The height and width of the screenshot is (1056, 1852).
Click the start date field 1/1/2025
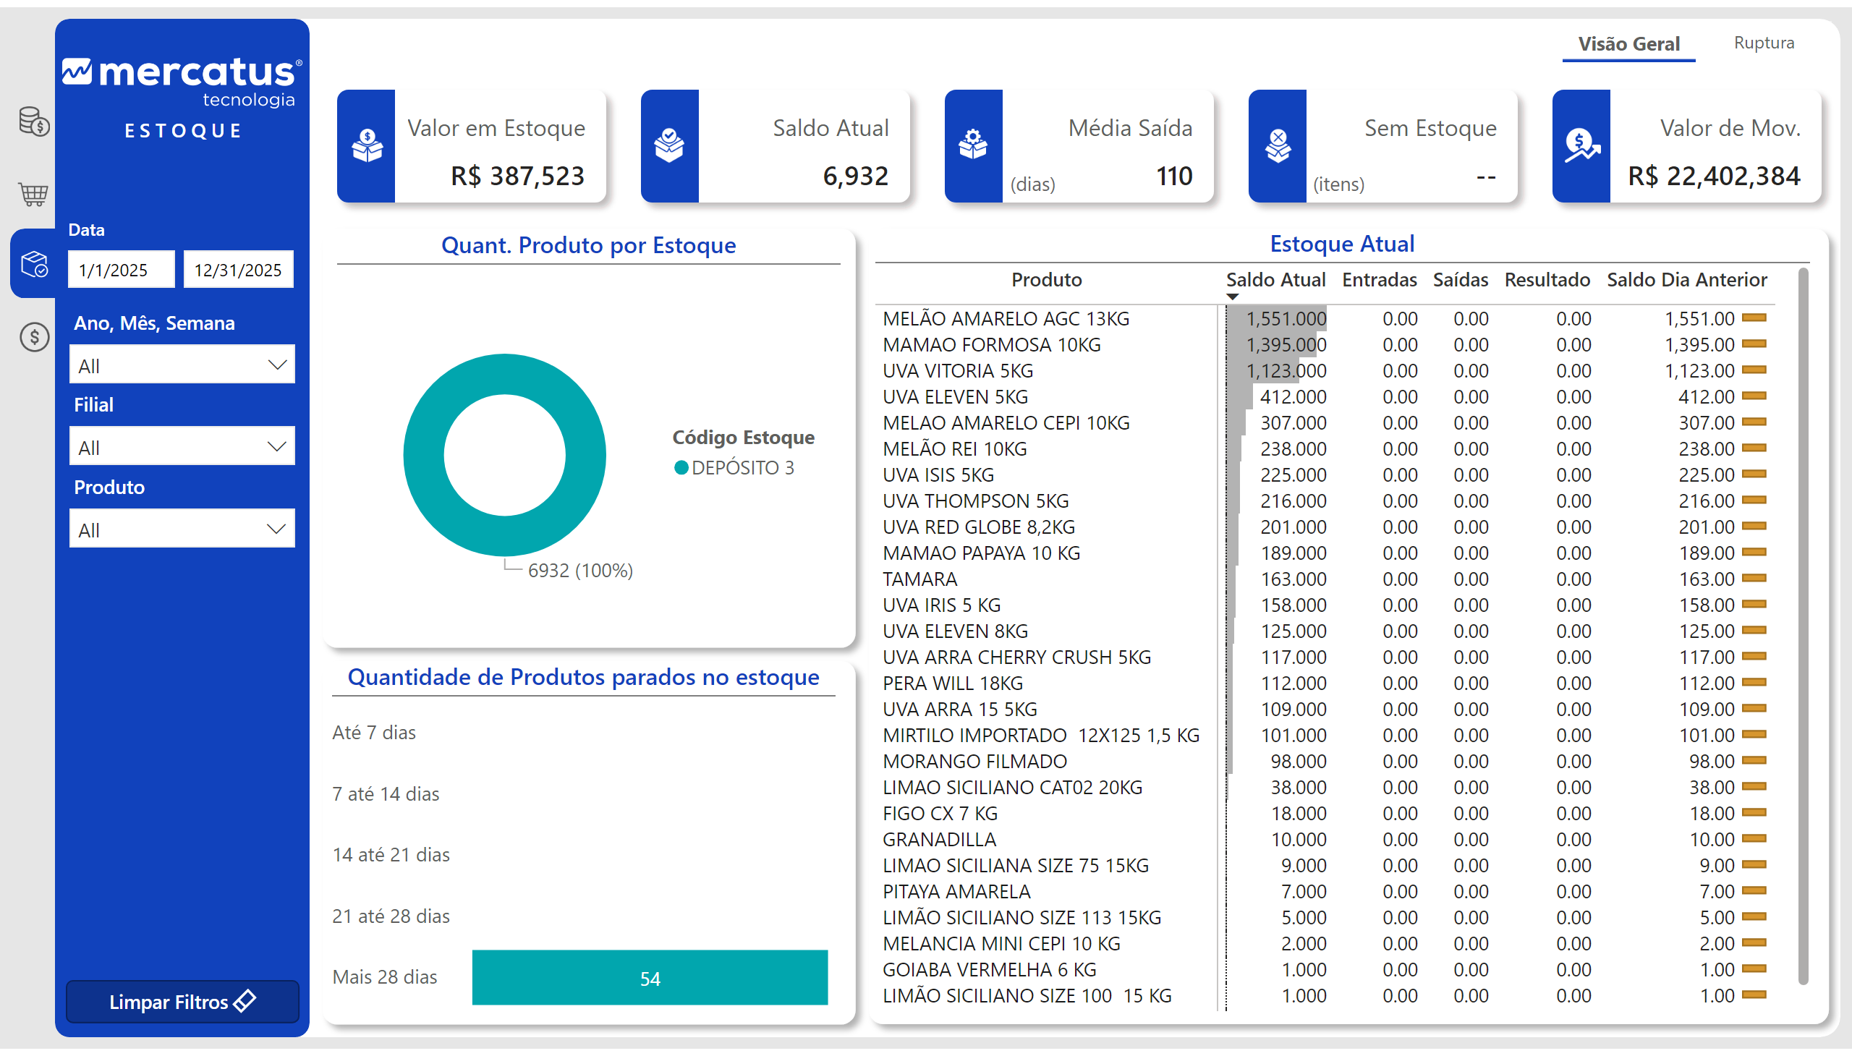point(121,270)
